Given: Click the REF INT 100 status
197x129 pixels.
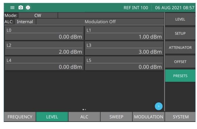Looking at the screenshot, I should click(136, 8).
